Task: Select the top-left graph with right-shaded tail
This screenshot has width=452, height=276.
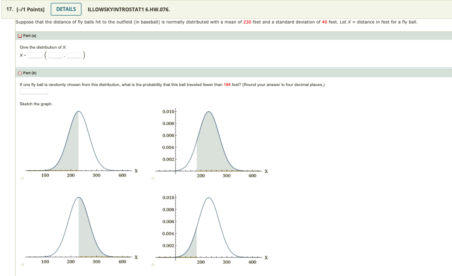Action: pyautogui.click(x=21, y=178)
